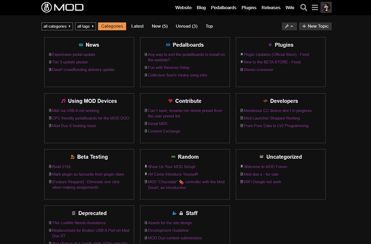Screen dimensions: 371x244
Task: Open the hamburger menu icon
Action: (x=315, y=8)
